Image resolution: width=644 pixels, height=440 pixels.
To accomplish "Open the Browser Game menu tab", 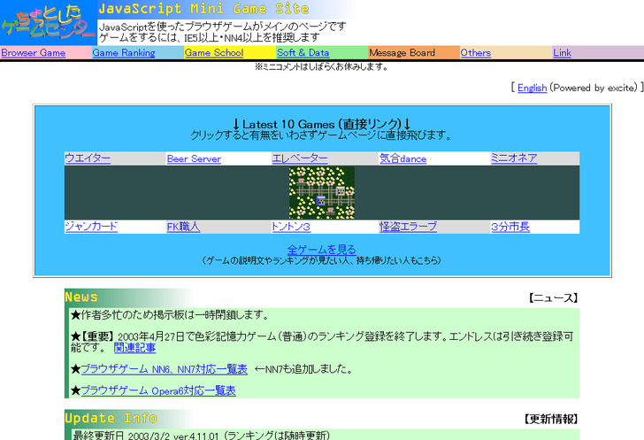I will click(x=34, y=53).
